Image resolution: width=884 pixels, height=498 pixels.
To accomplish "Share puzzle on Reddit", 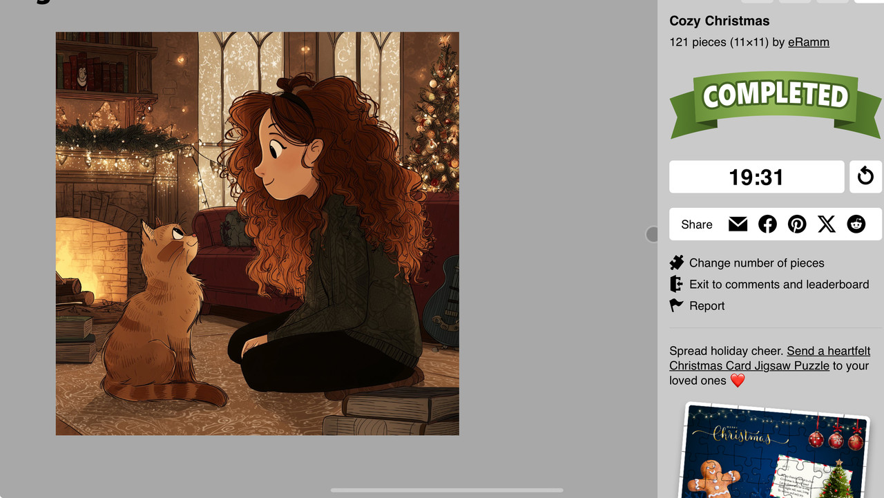I will 856,224.
